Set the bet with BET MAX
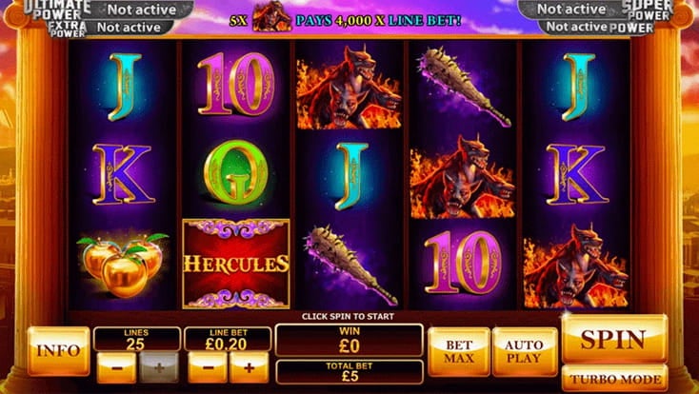This screenshot has height=394, width=699. click(459, 352)
